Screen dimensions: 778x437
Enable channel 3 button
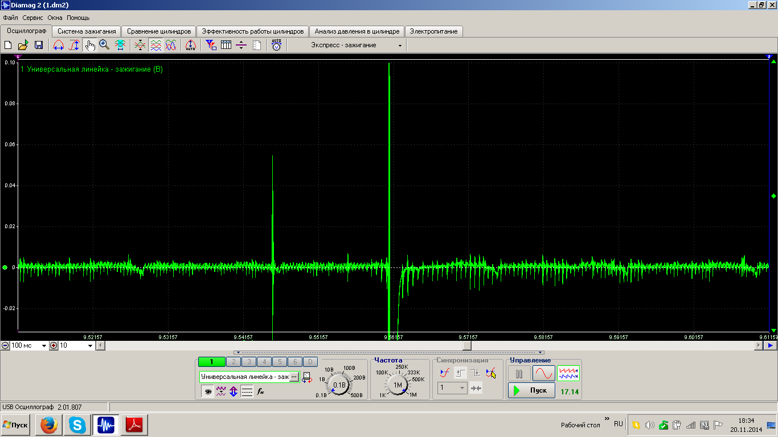(x=249, y=362)
